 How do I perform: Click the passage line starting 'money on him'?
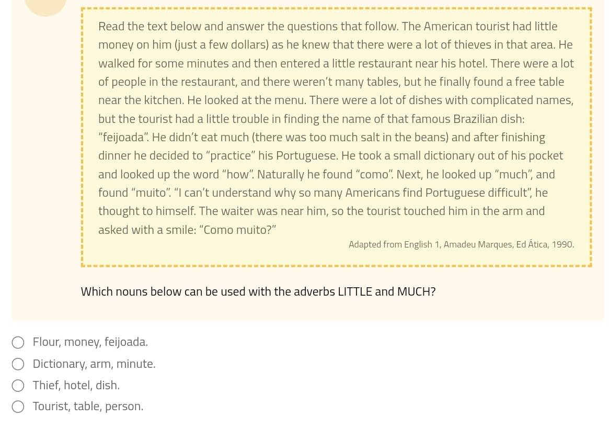(335, 45)
